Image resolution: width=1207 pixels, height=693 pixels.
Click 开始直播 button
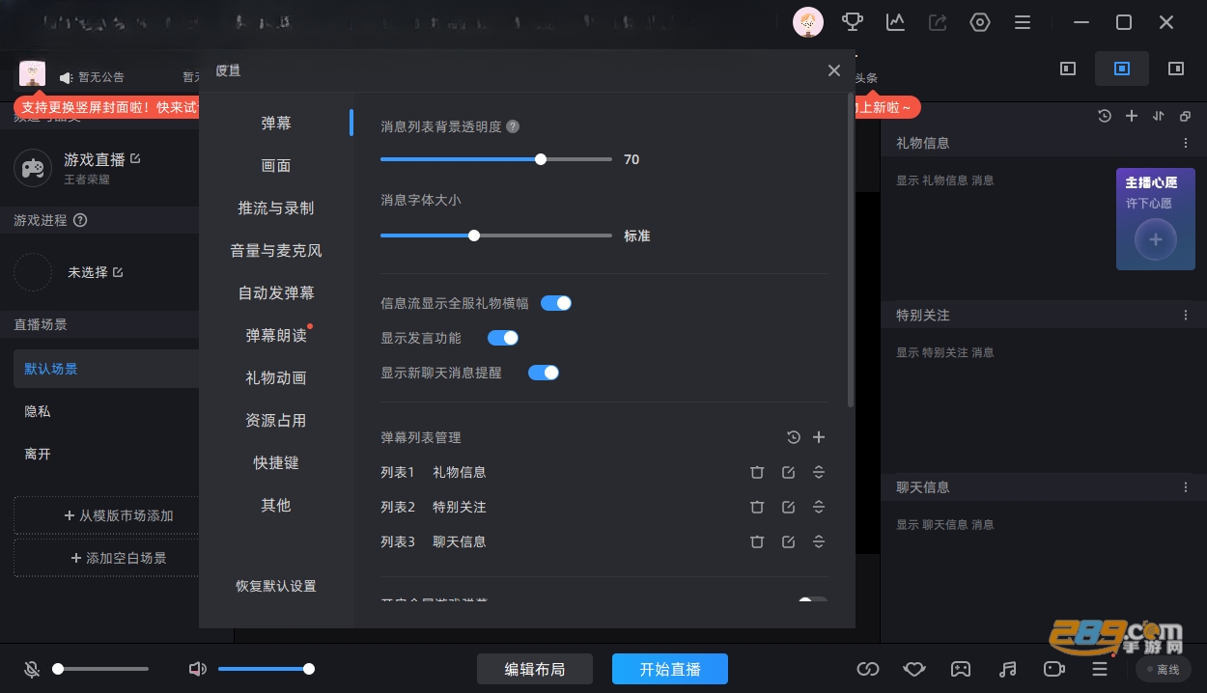tap(670, 669)
